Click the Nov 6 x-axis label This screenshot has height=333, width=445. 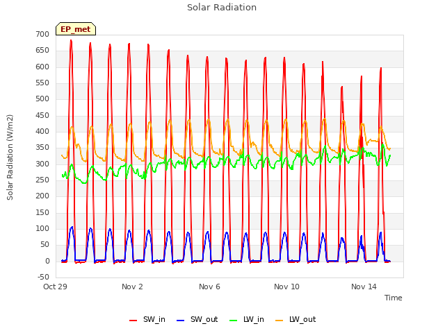click(x=209, y=287)
